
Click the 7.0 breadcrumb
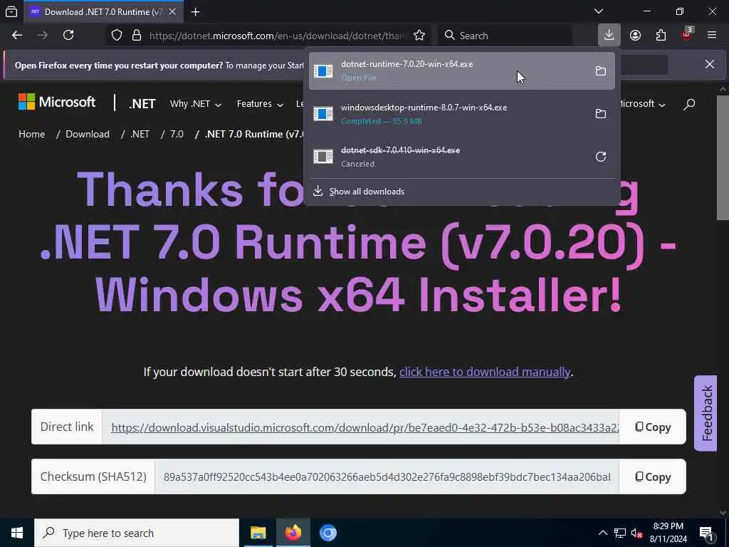point(177,134)
